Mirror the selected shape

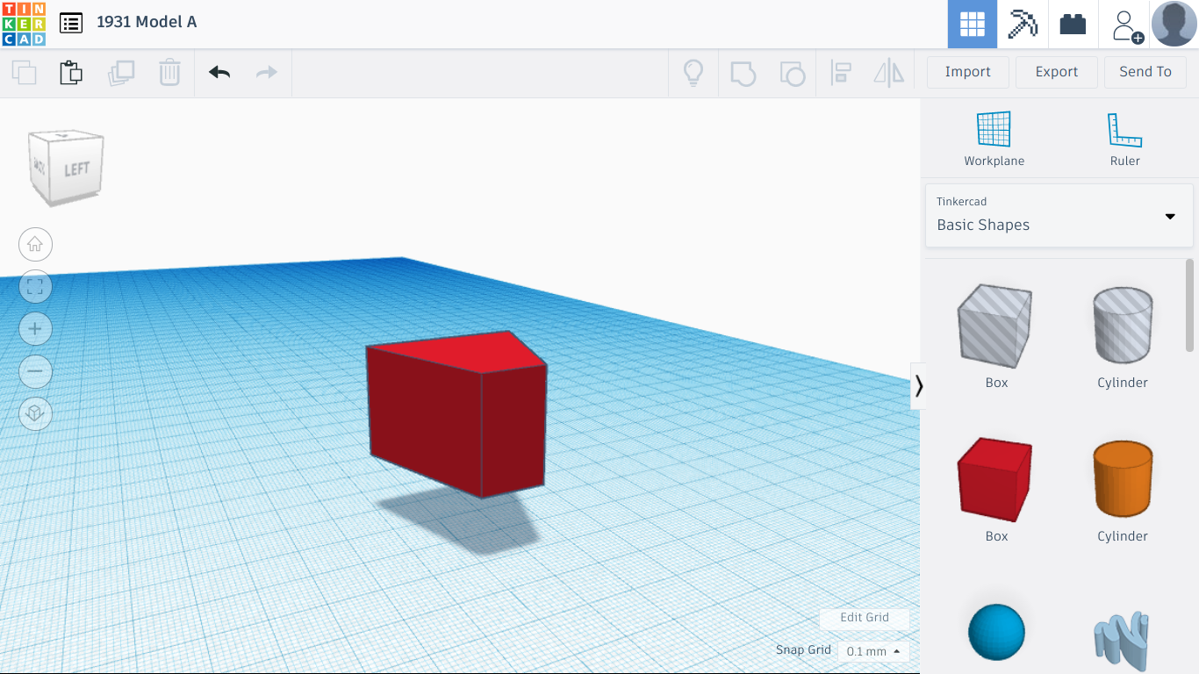click(x=889, y=73)
